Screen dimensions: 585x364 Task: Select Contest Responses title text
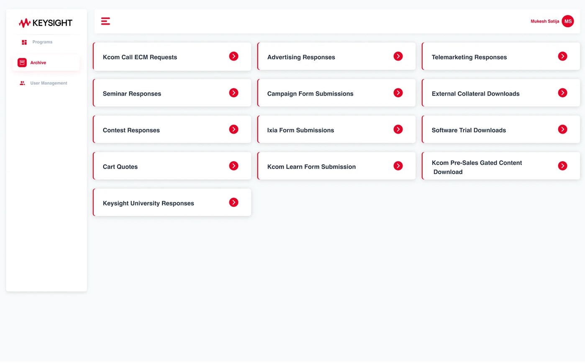click(131, 130)
